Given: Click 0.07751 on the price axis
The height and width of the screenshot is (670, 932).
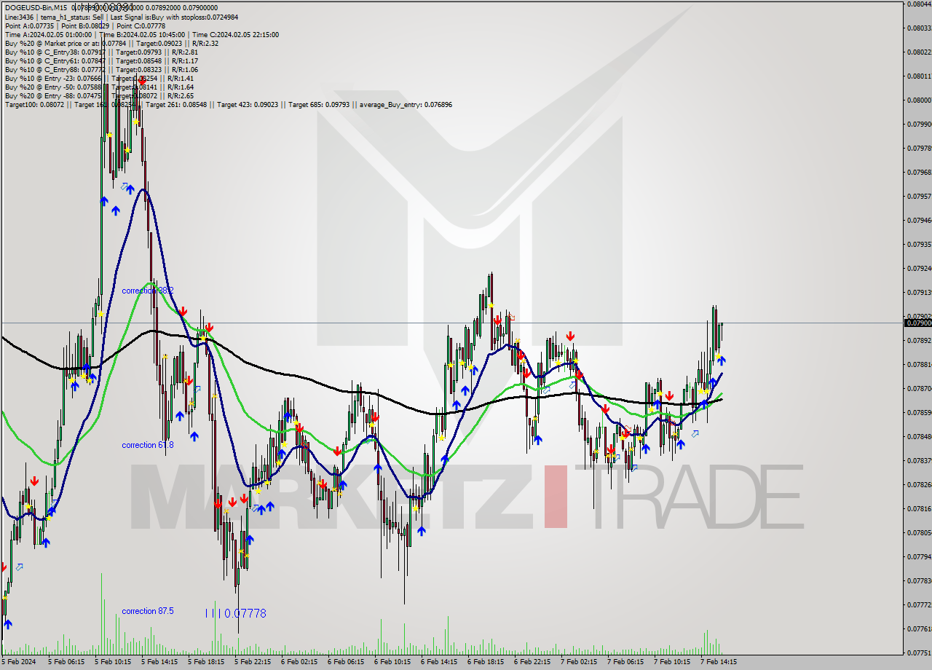Looking at the screenshot, I should tap(918, 653).
